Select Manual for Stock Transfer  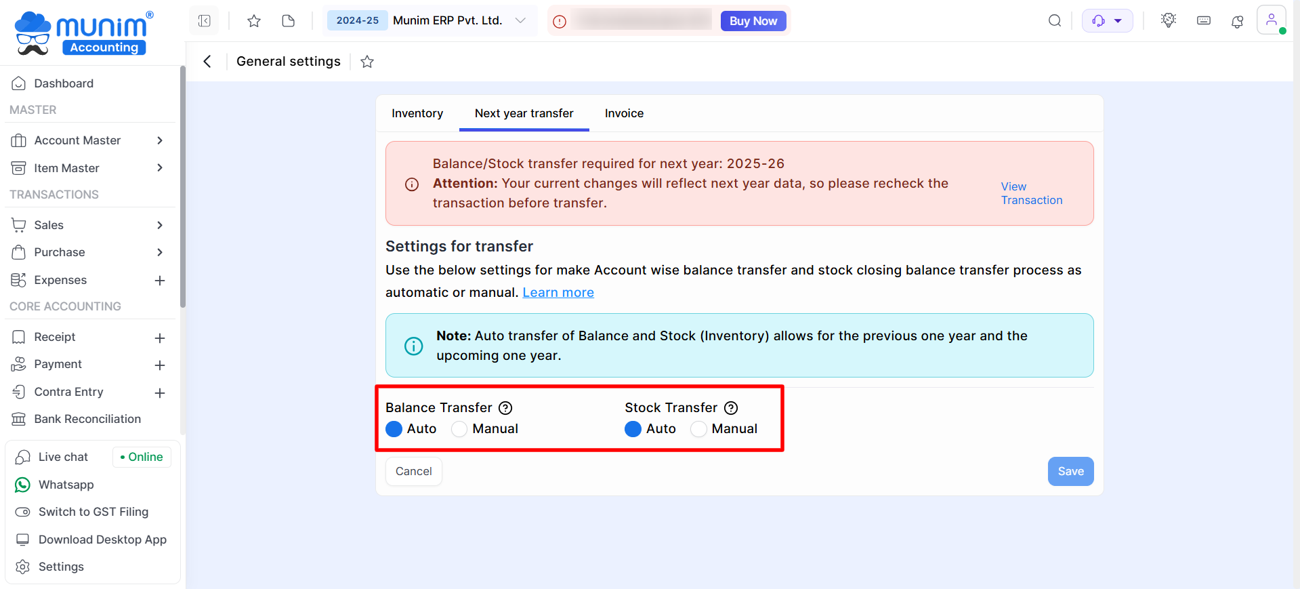pyautogui.click(x=698, y=429)
